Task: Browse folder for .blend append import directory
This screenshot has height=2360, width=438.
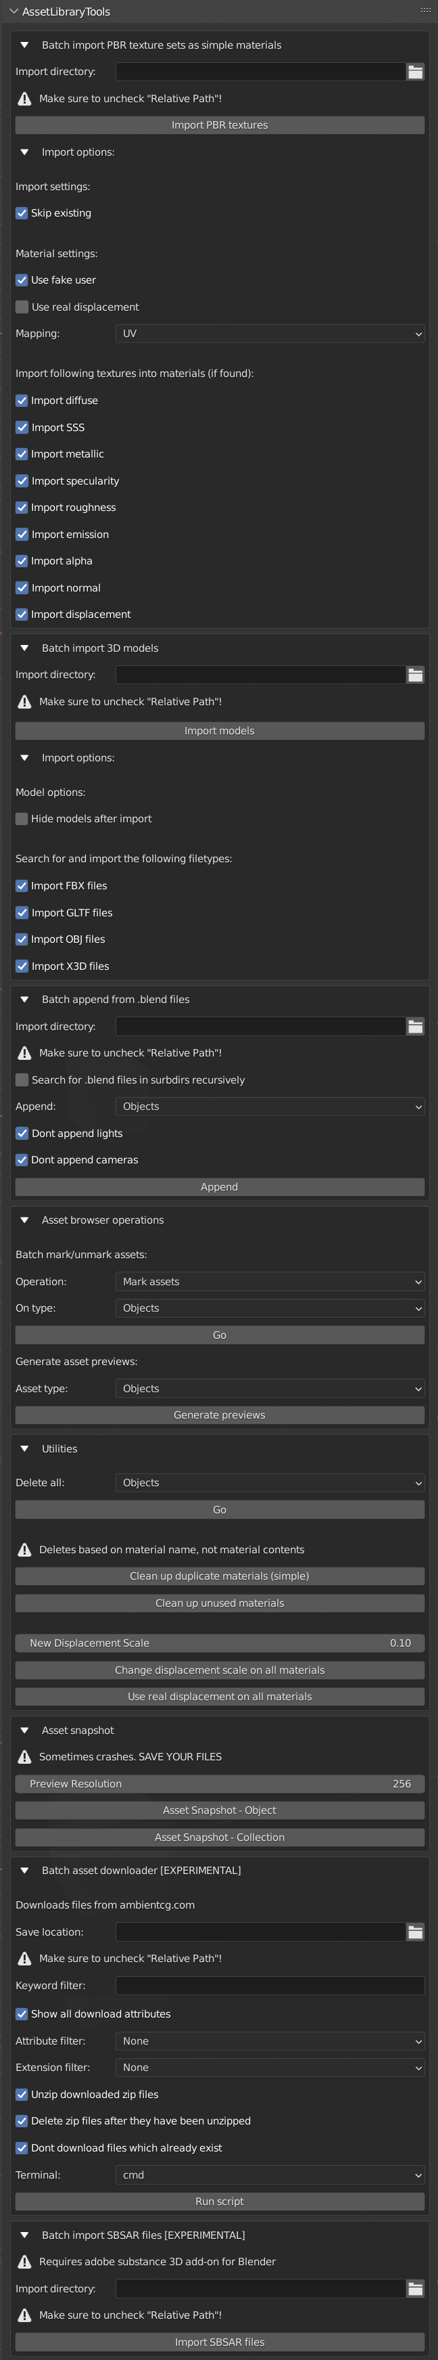Action: 415,1026
